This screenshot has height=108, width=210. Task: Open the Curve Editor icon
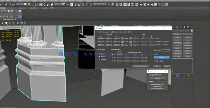click(x=129, y=4)
